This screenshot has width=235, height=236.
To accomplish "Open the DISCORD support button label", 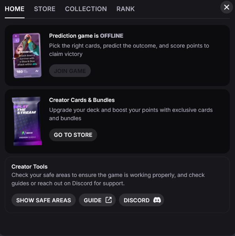I will pyautogui.click(x=136, y=200).
